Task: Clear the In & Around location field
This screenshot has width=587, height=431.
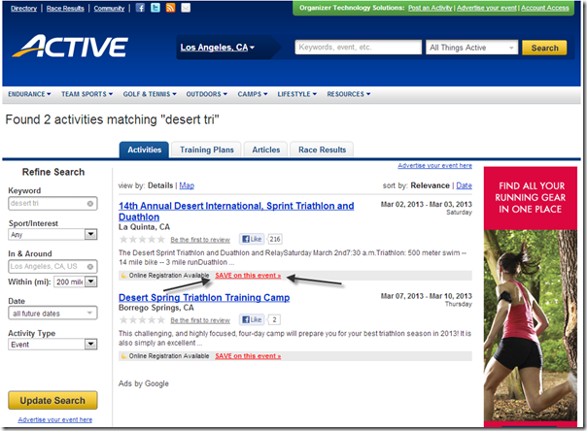Action: (x=90, y=267)
